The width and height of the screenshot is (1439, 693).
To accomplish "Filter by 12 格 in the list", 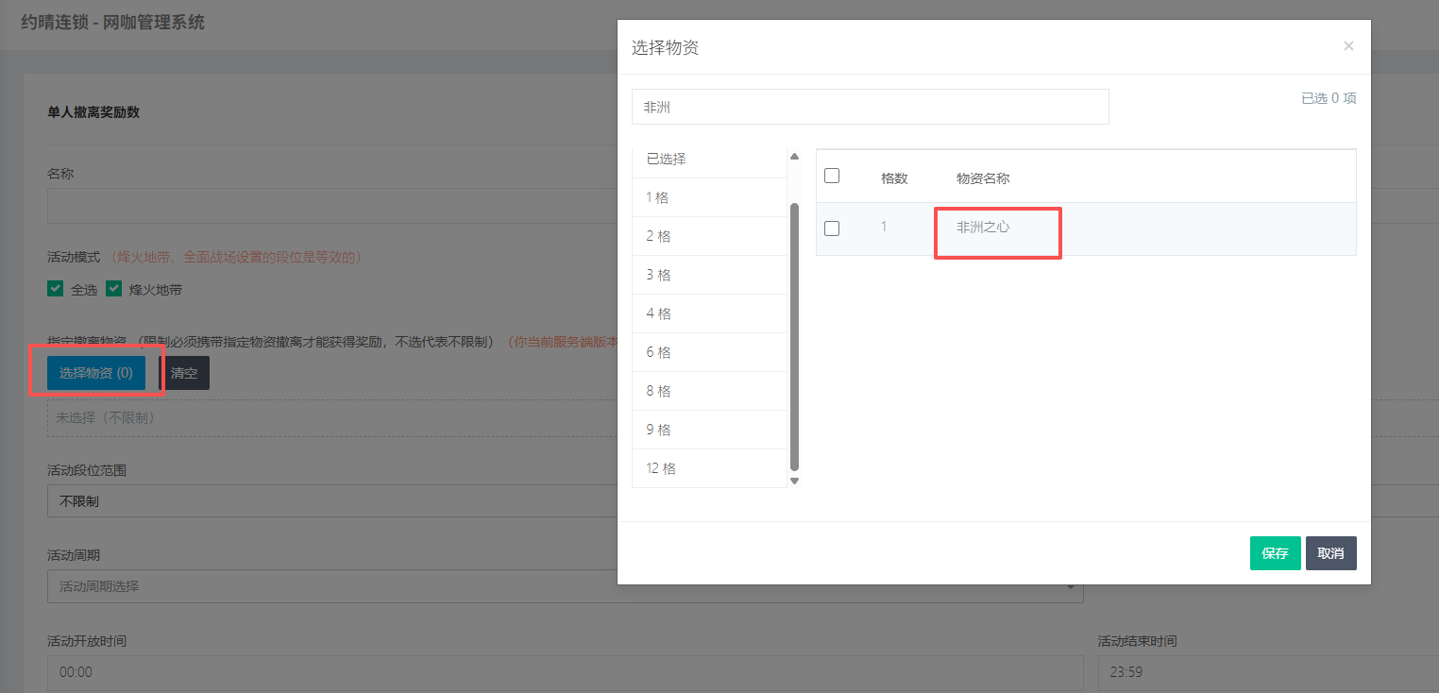I will point(709,469).
